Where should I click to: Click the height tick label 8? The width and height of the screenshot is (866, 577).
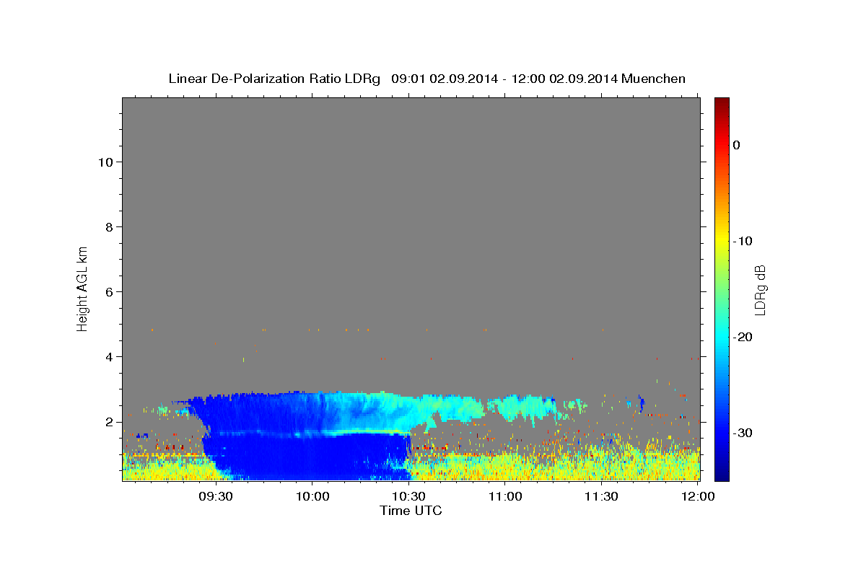pyautogui.click(x=108, y=226)
